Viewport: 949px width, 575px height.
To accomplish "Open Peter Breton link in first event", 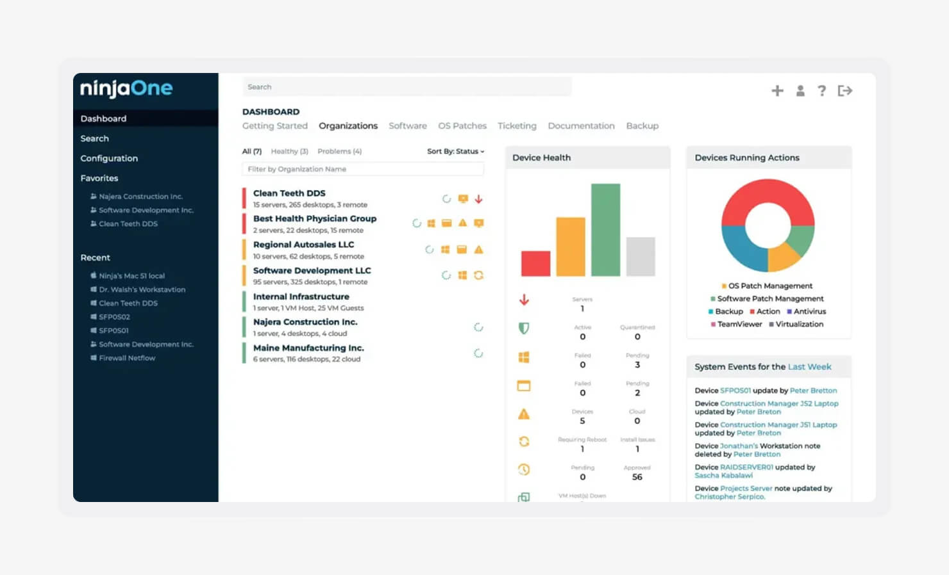I will [x=813, y=391].
